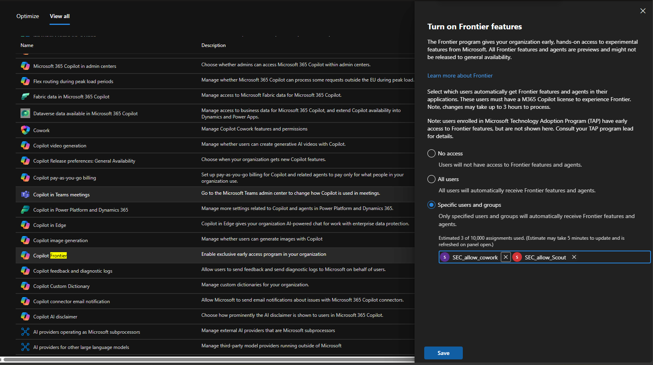Open AI providers operating as Microsoft subprocessors
The height and width of the screenshot is (365, 653).
point(87,332)
